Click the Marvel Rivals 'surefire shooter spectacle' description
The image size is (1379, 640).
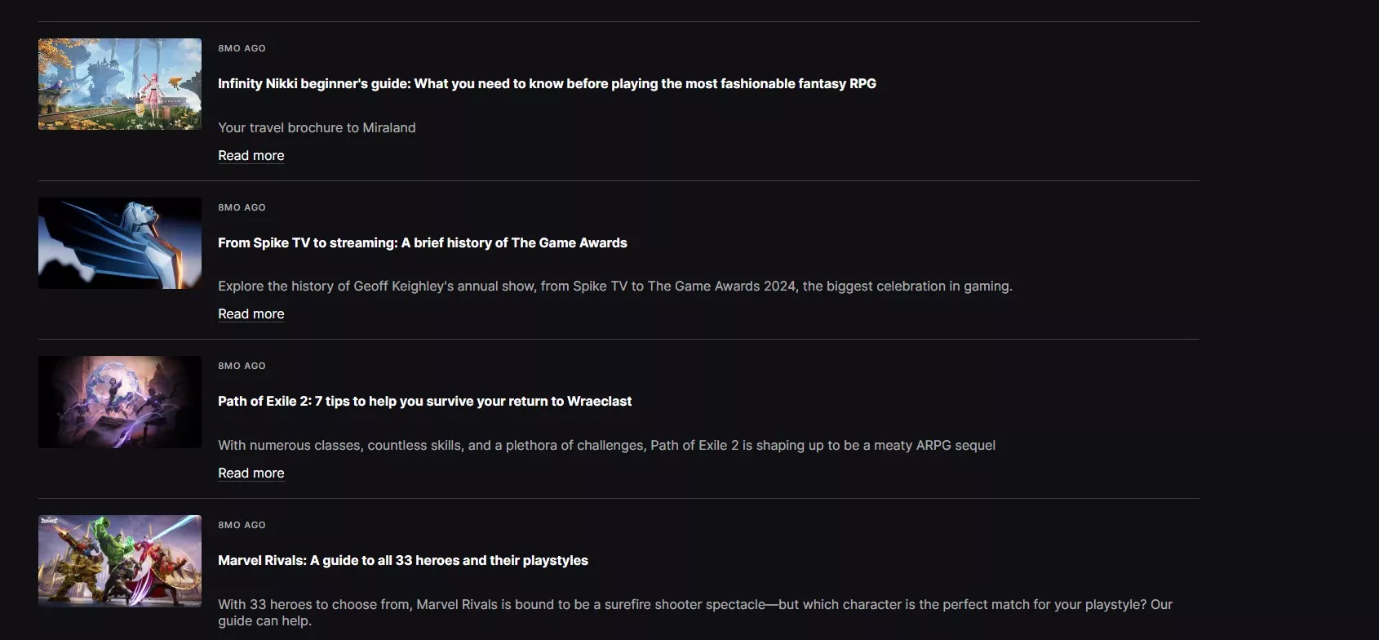694,605
